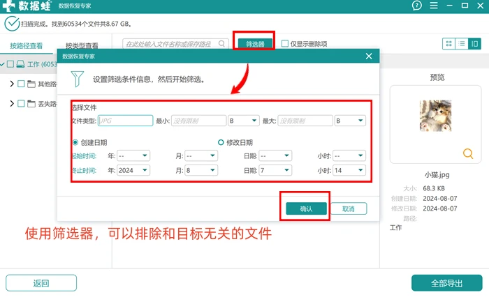
Task: Click the 筛选器 filter button
Action: point(255,44)
